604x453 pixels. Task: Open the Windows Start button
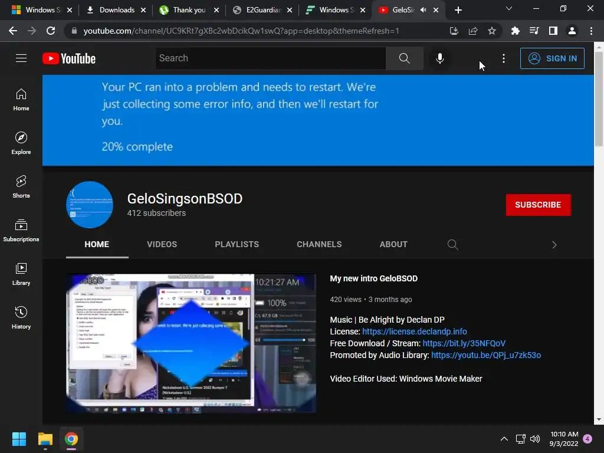coord(19,439)
